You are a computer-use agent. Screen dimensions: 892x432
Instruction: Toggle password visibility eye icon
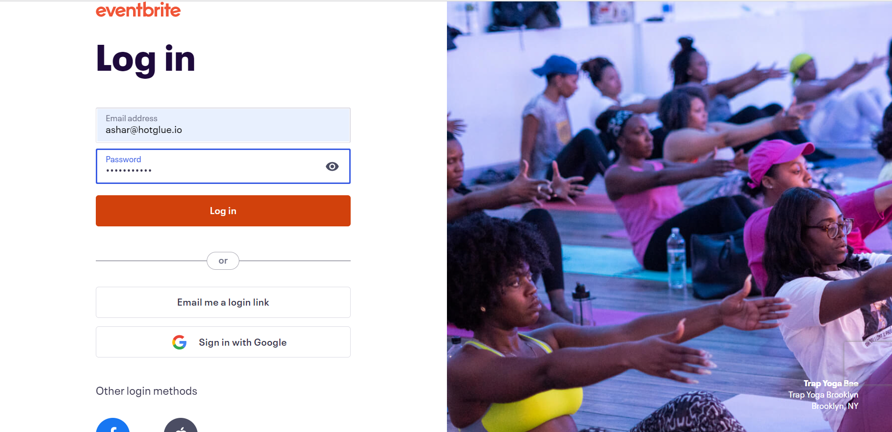pyautogui.click(x=332, y=166)
